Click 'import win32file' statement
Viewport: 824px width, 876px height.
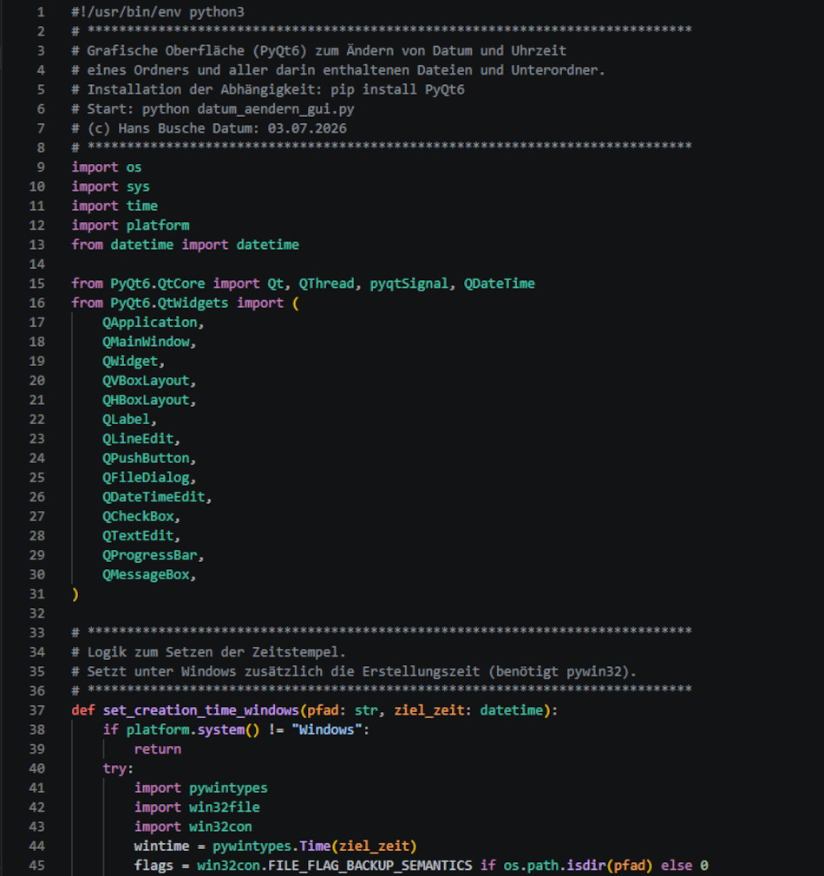click(x=197, y=807)
